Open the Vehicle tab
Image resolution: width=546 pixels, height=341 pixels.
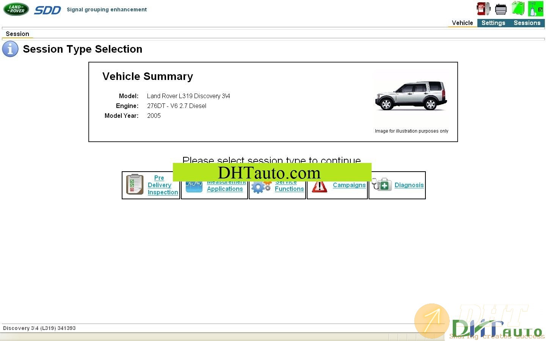point(462,23)
